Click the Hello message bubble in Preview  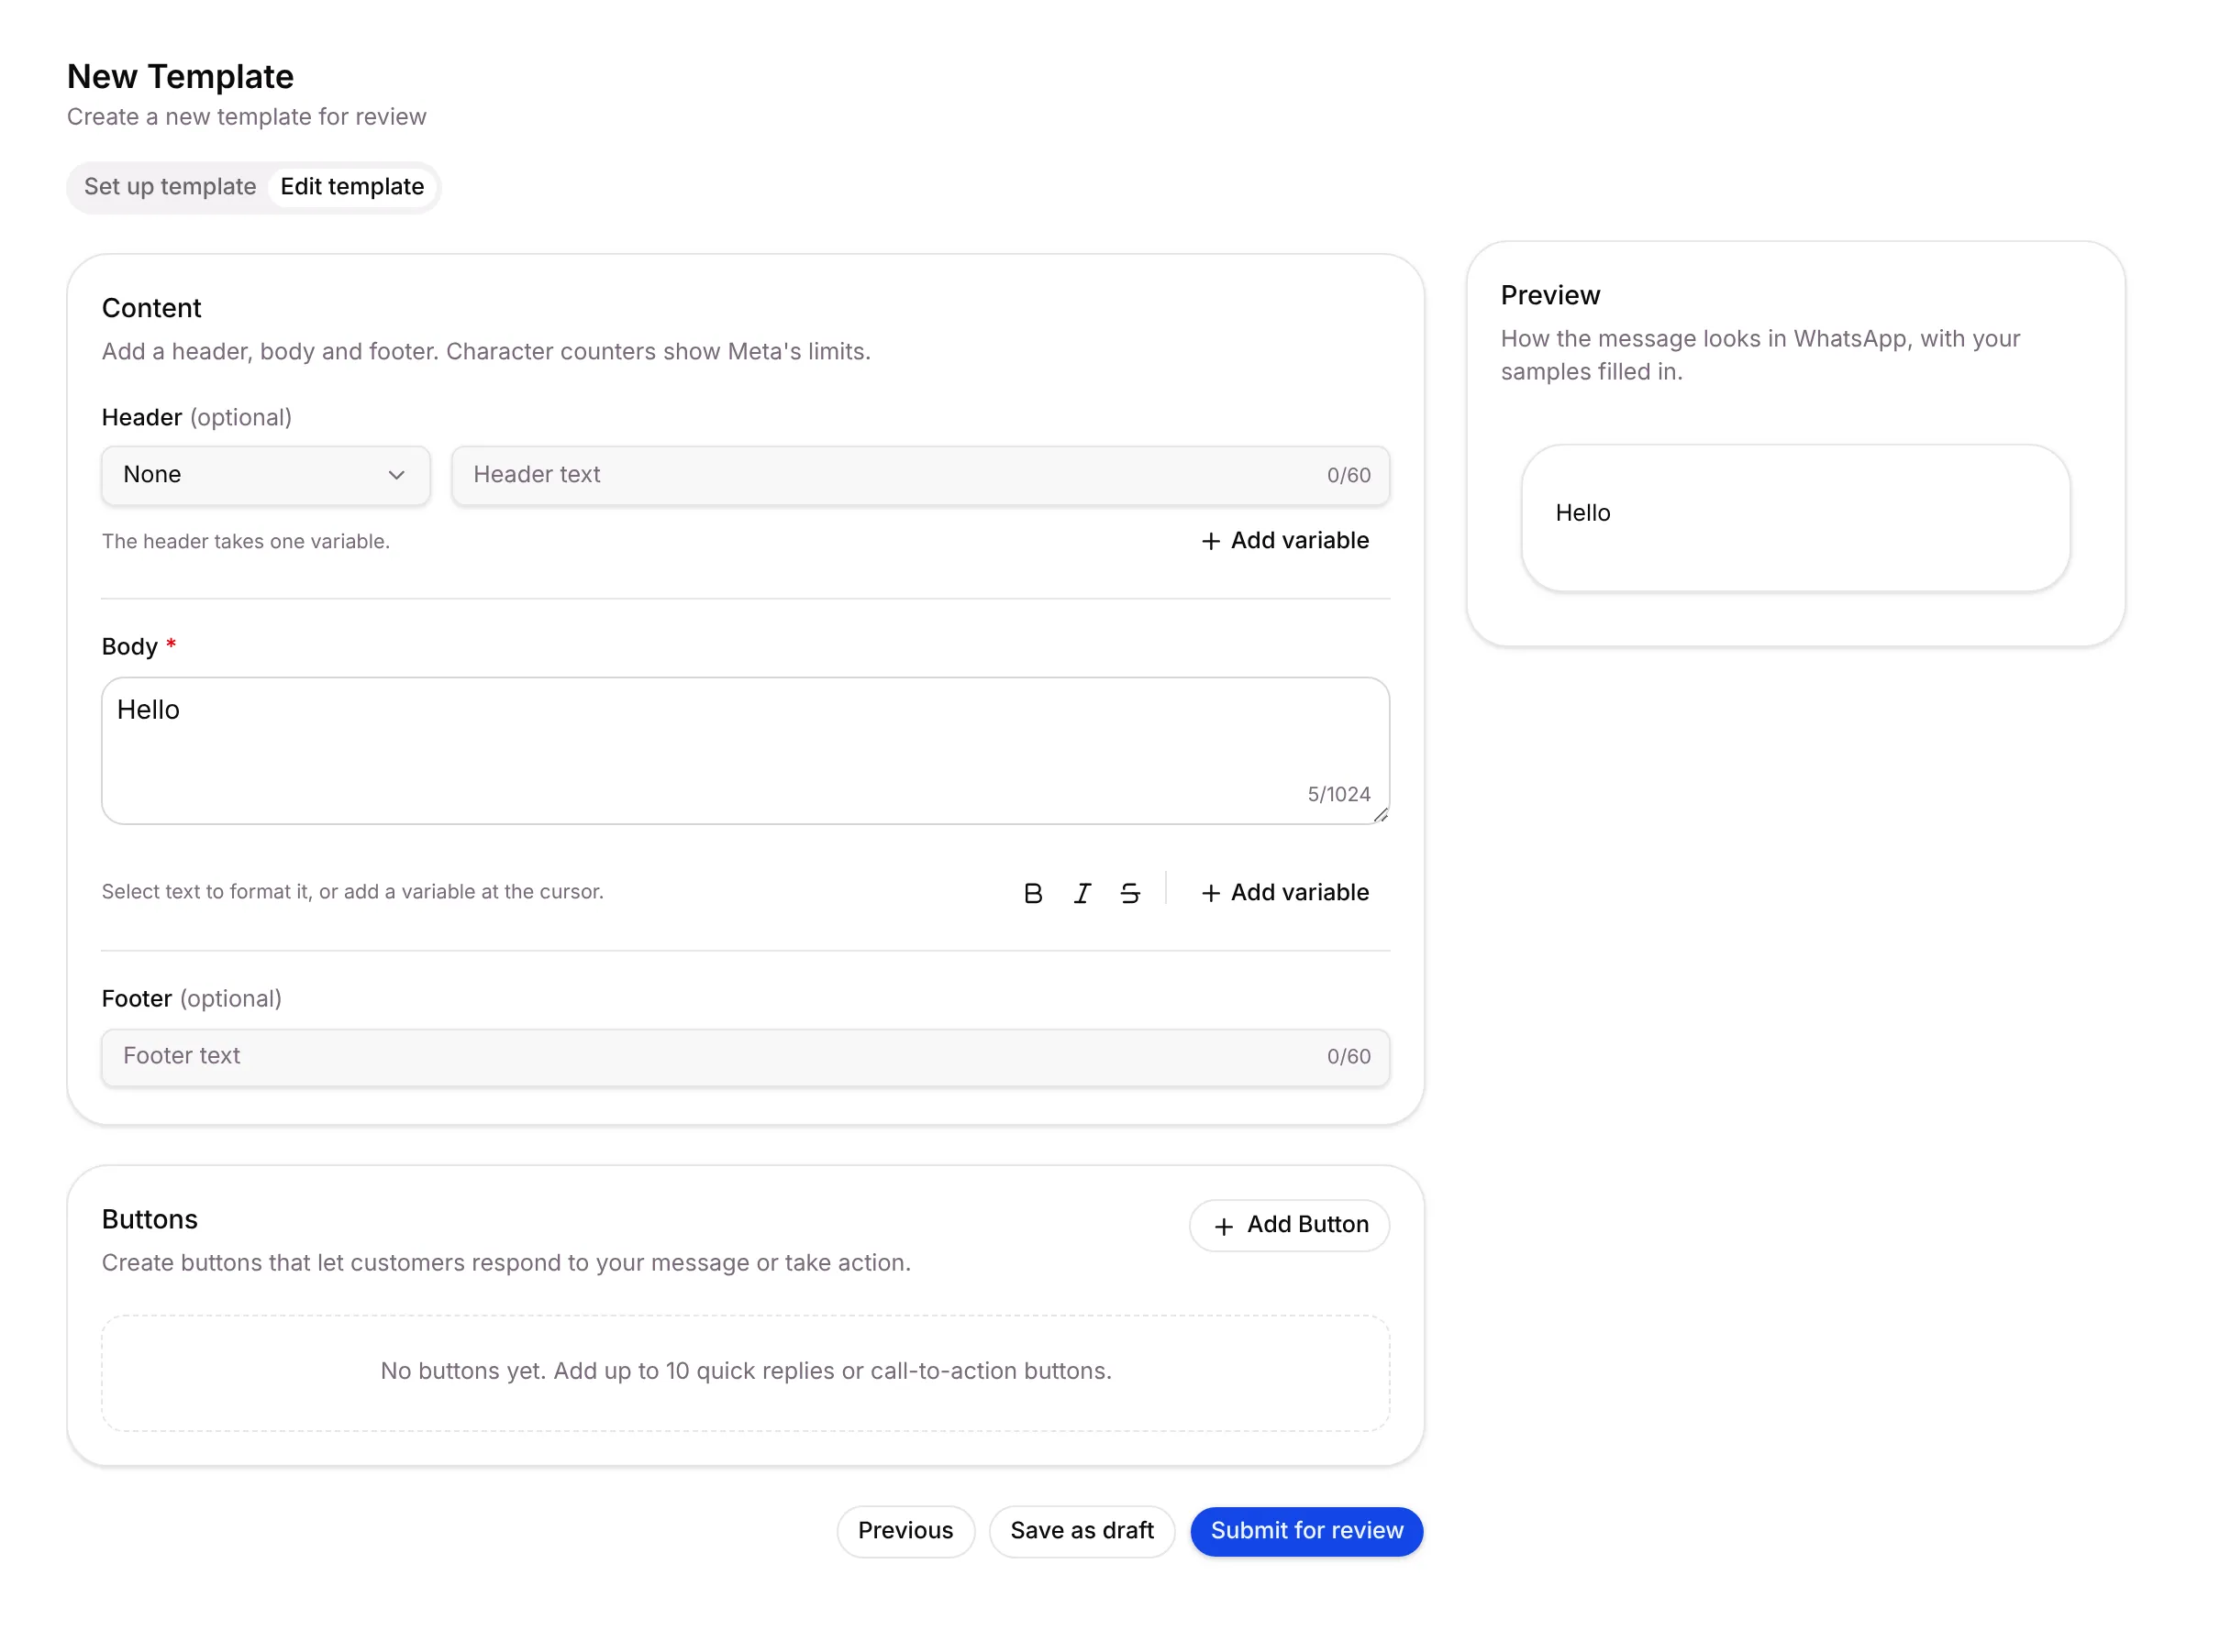pyautogui.click(x=1795, y=518)
